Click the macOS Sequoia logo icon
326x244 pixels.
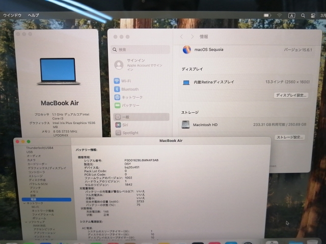tap(187, 50)
